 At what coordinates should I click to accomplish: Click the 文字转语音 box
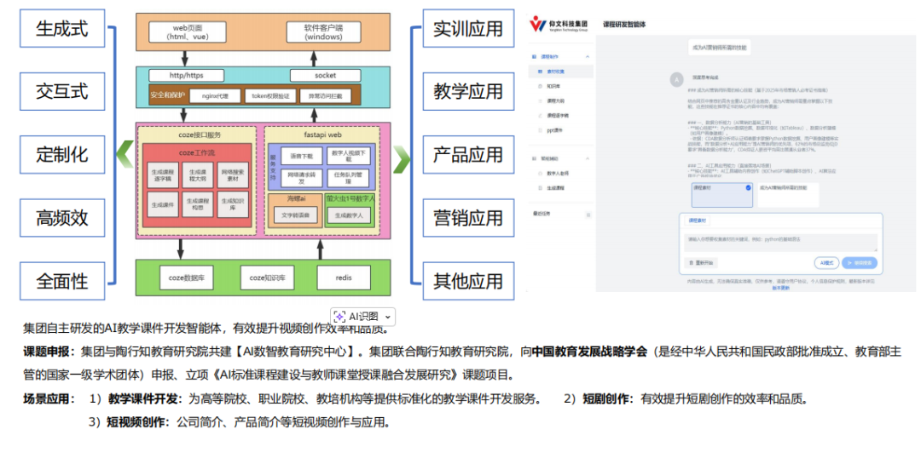click(295, 215)
